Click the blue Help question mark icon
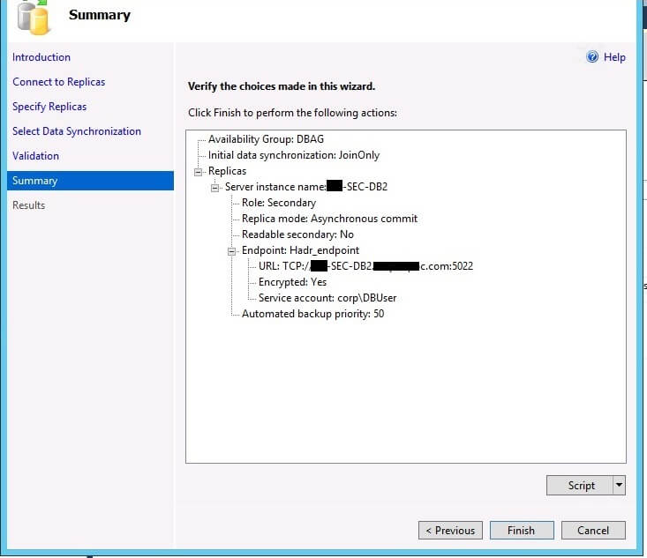 [x=592, y=57]
